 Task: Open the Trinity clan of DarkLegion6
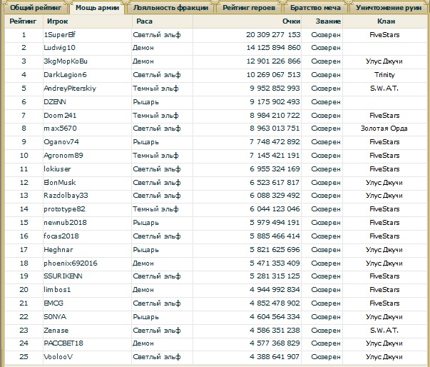(x=384, y=74)
